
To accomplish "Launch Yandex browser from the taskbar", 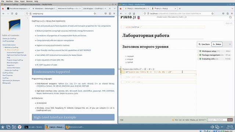I will click(19, 127).
